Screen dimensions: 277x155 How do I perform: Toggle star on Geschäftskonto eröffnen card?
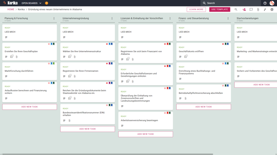pos(223,44)
